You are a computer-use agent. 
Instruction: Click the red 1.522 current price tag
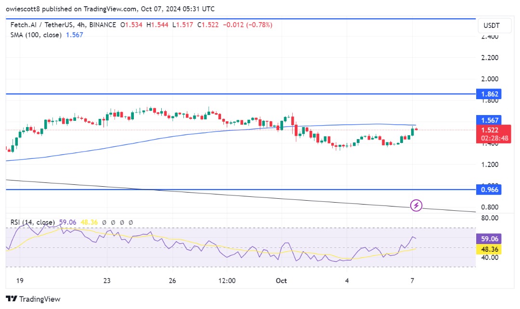click(494, 134)
